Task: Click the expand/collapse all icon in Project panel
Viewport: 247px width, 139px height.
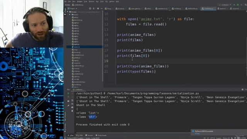Action: click(93, 8)
